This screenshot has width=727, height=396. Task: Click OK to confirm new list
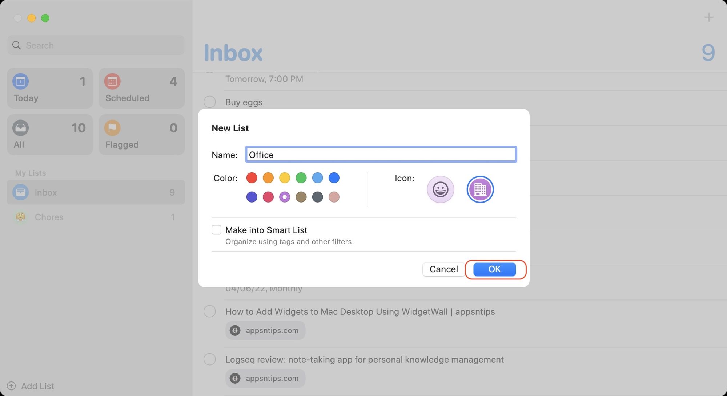click(494, 269)
